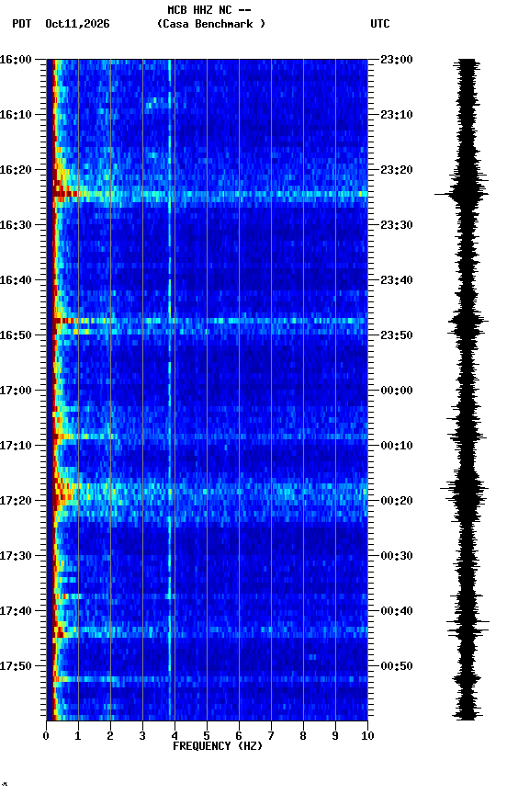This screenshot has width=507, height=794.
Task: Click the 4 Hz frequency tick label
Action: pos(175,736)
